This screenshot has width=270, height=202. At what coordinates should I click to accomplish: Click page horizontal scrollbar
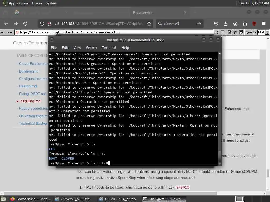[110, 193]
